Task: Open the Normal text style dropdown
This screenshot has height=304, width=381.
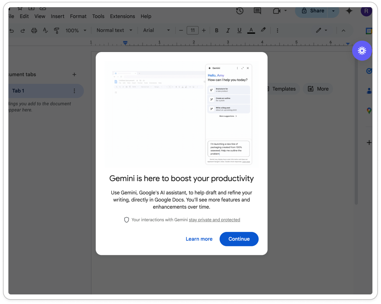Action: coord(114,30)
